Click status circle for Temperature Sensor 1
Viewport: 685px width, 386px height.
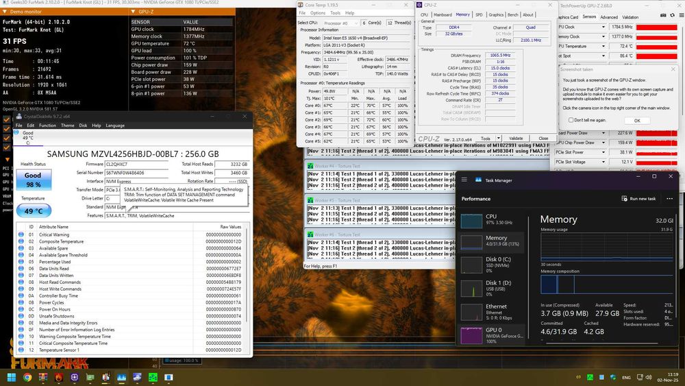pos(21,350)
